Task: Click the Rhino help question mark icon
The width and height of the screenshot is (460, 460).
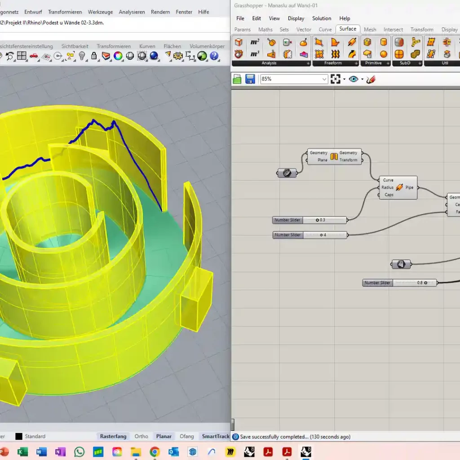Action: 214,56
